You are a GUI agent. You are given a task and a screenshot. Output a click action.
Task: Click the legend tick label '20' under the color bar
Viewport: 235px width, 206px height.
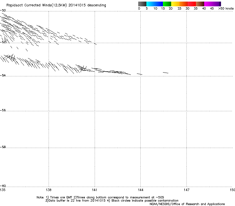pyautogui.click(x=171, y=9)
